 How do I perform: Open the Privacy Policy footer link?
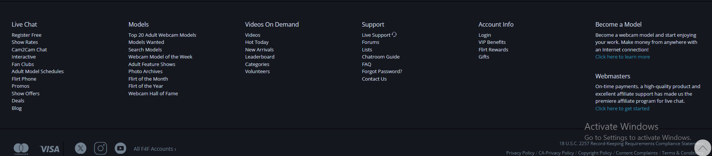pyautogui.click(x=520, y=153)
